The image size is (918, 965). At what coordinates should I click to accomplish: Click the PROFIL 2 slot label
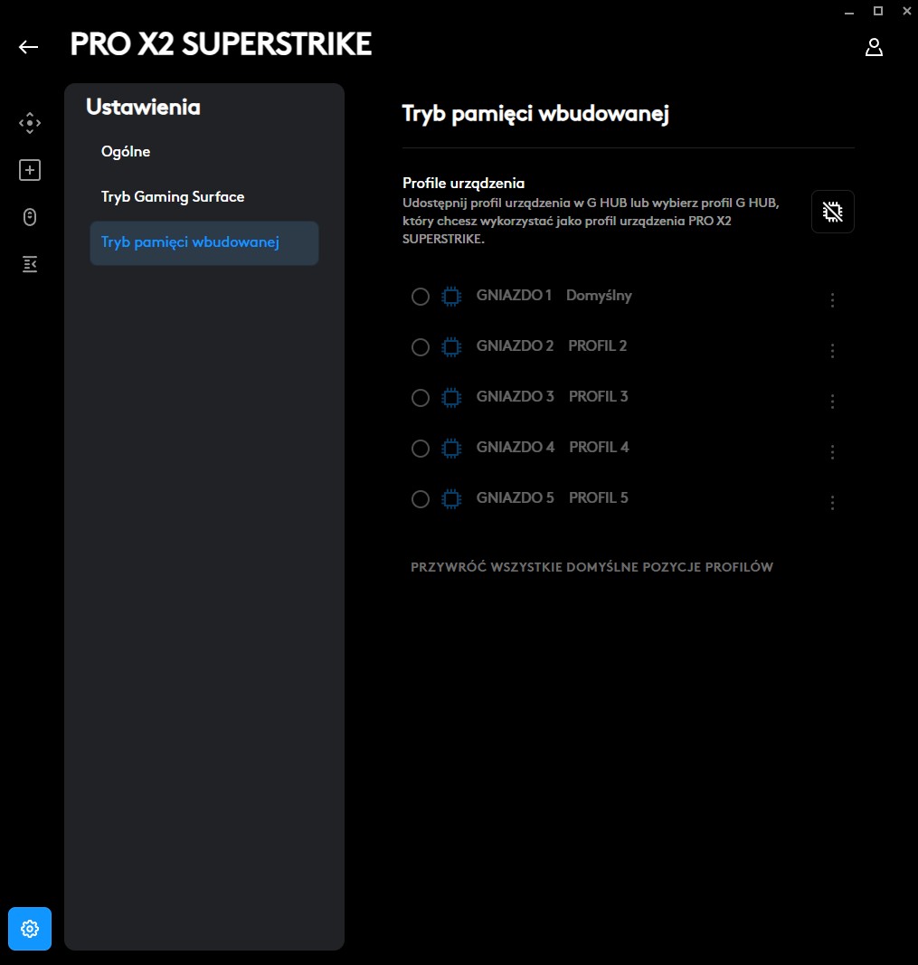(x=597, y=346)
